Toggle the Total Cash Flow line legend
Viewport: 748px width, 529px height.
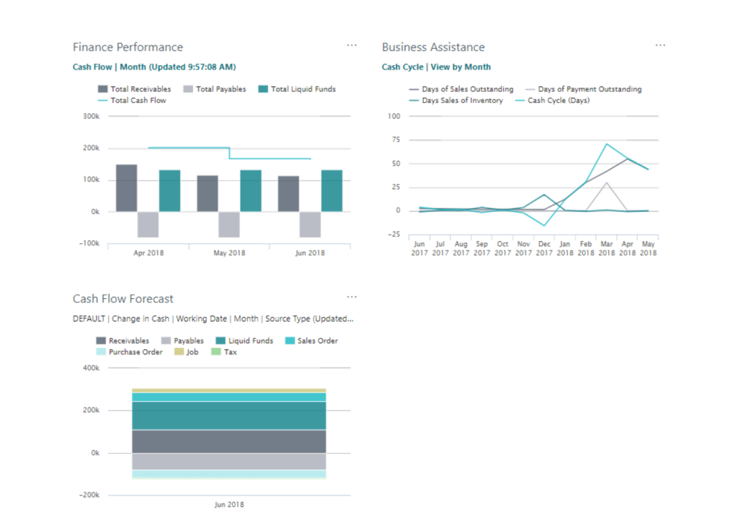(135, 100)
